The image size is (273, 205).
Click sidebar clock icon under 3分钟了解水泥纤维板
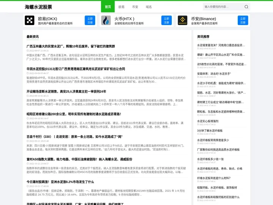pos(198,134)
